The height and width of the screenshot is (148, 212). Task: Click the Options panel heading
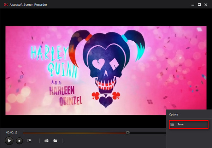173,114
